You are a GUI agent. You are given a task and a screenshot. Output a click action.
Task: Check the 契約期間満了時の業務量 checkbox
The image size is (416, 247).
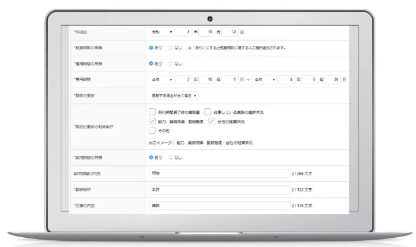[153, 112]
